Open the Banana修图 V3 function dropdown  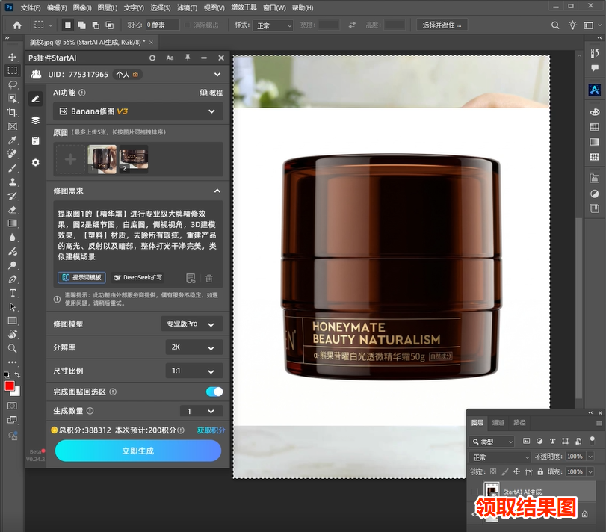pyautogui.click(x=138, y=111)
